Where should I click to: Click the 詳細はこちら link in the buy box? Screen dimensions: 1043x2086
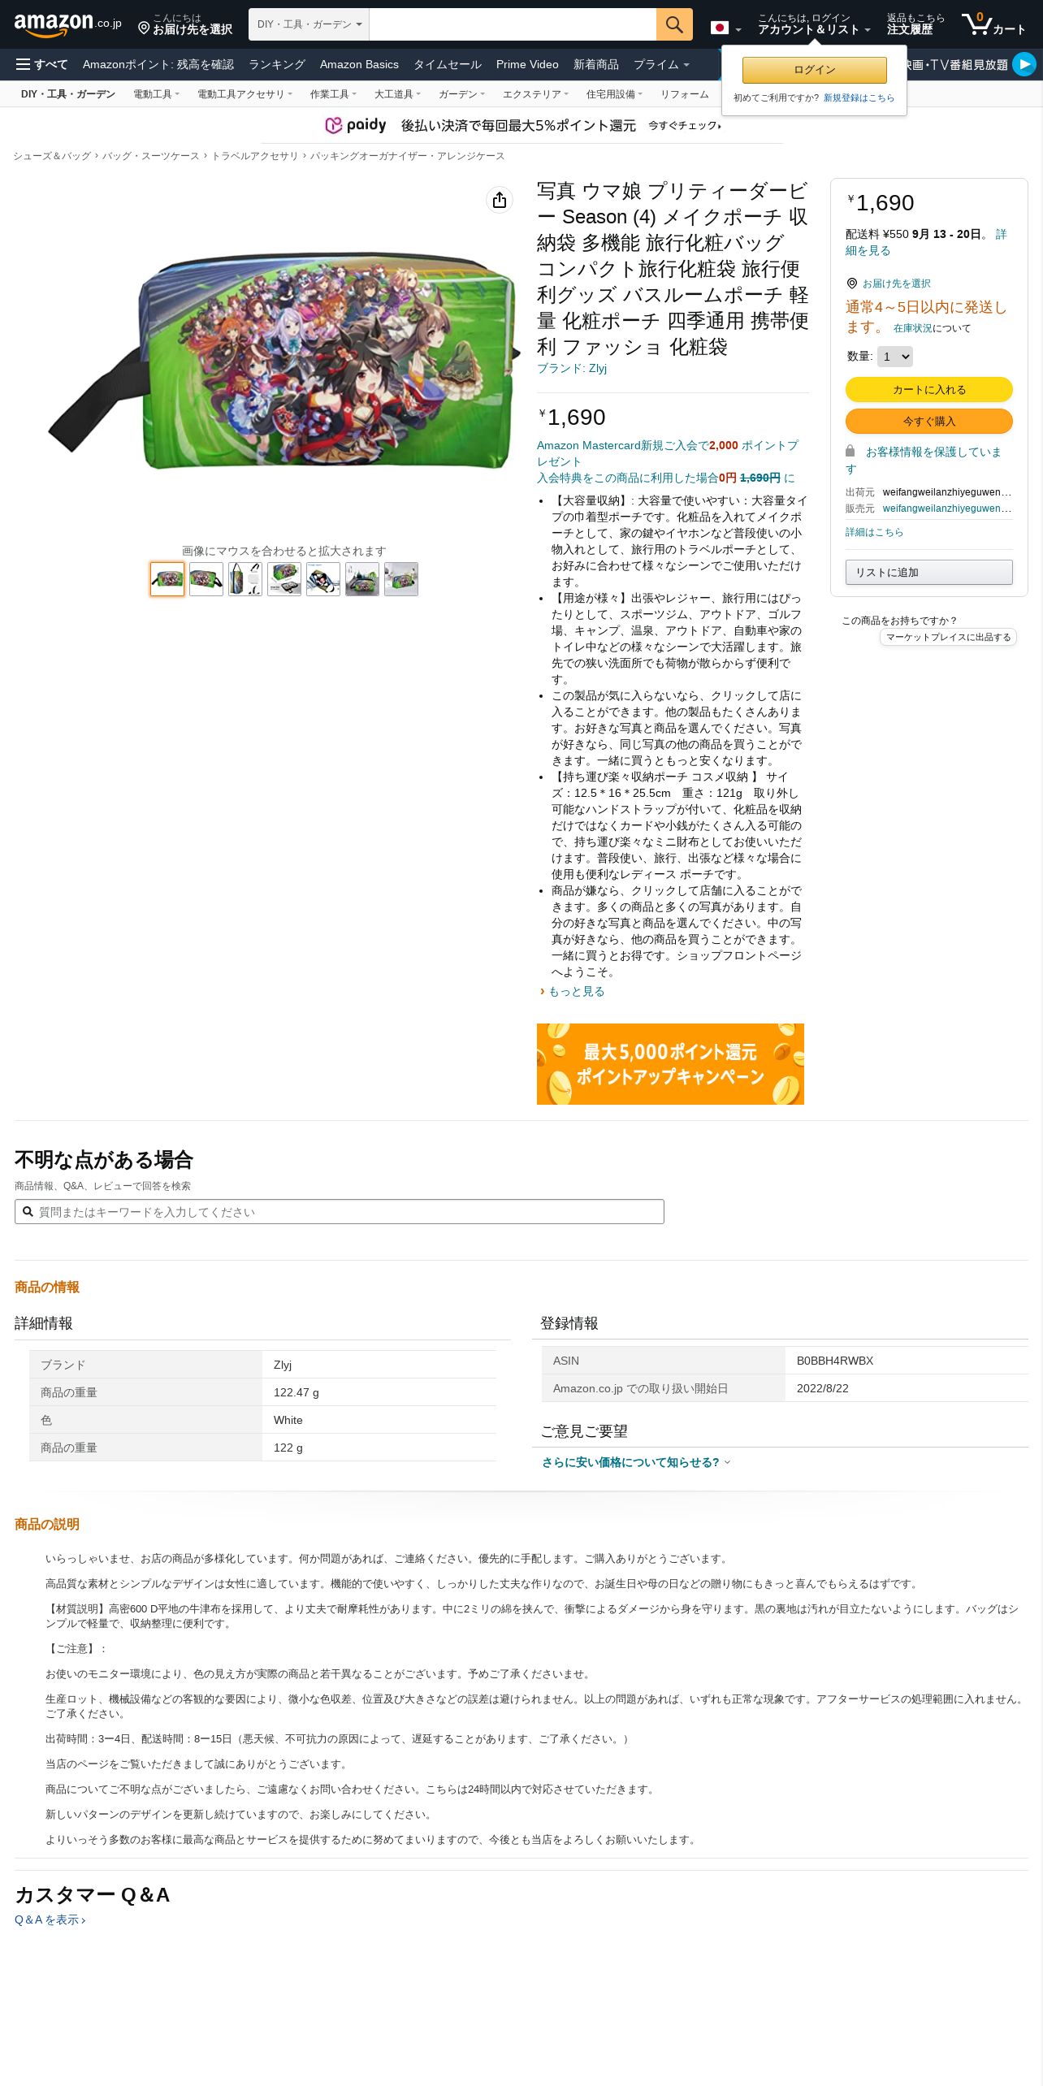click(874, 532)
